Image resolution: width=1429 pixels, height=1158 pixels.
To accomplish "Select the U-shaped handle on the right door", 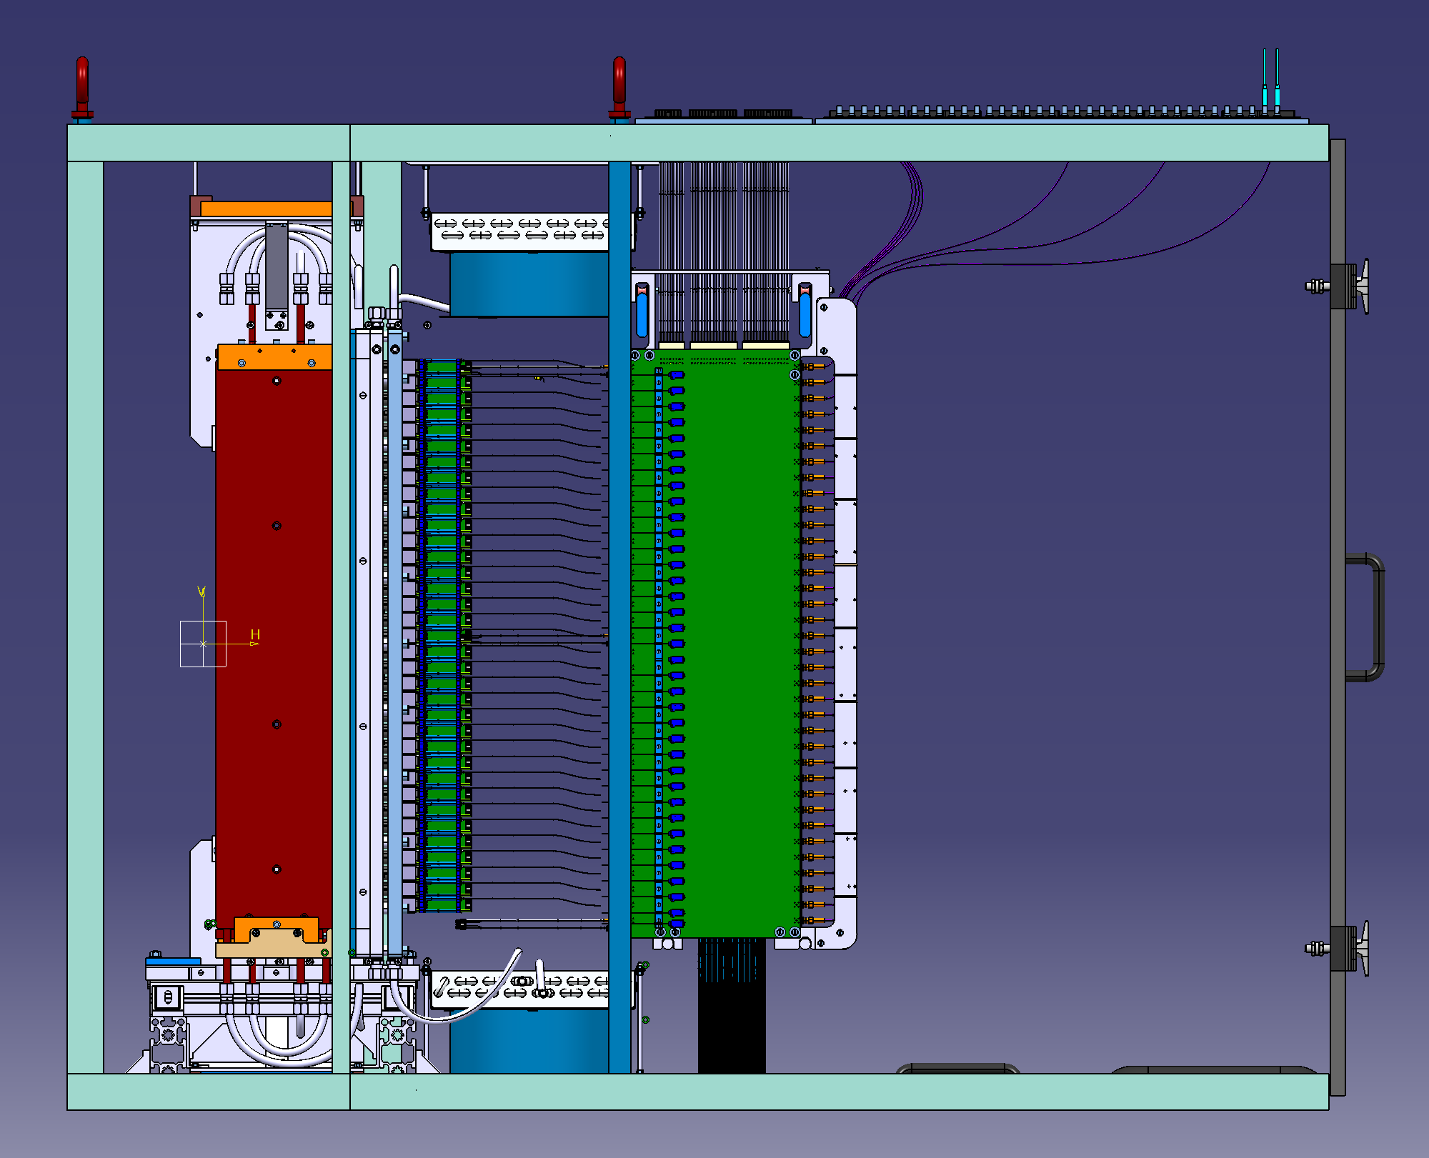I will click(x=1365, y=617).
